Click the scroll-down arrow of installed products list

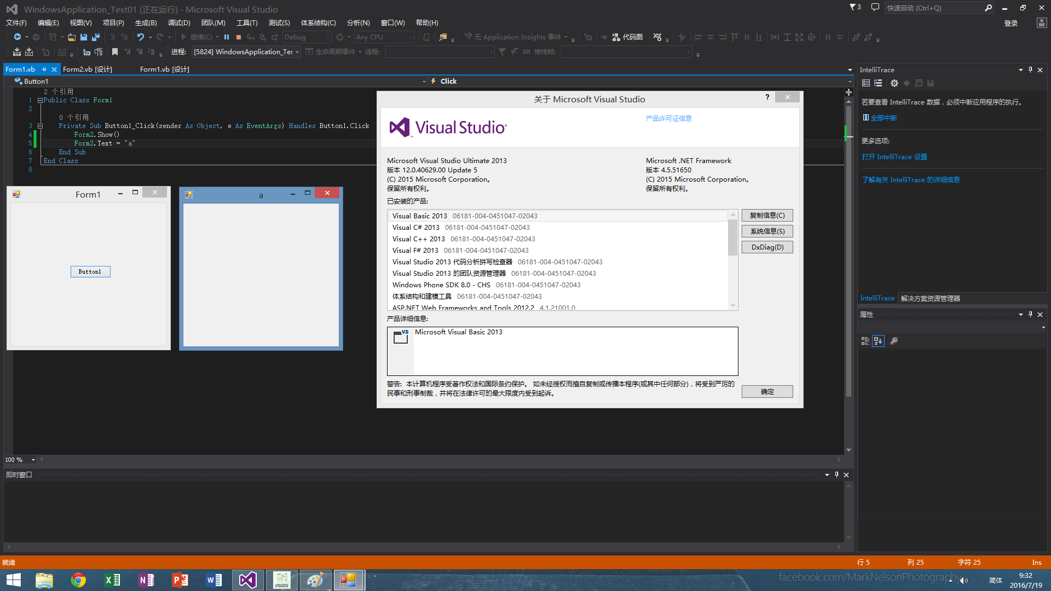tap(732, 305)
